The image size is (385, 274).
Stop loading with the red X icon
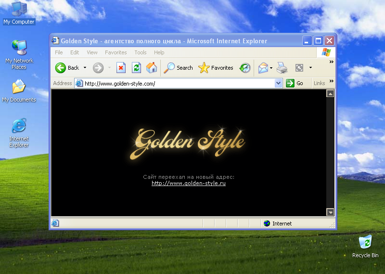(x=121, y=68)
